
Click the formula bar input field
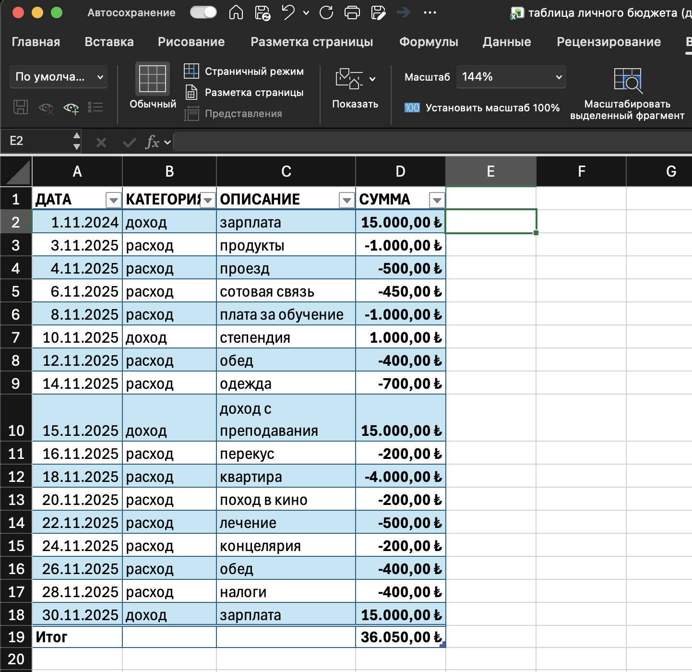pyautogui.click(x=432, y=142)
